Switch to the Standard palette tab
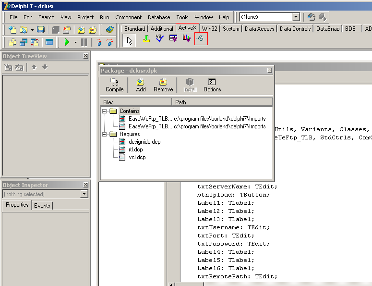Image resolution: width=372 pixels, height=286 pixels. pyautogui.click(x=134, y=29)
